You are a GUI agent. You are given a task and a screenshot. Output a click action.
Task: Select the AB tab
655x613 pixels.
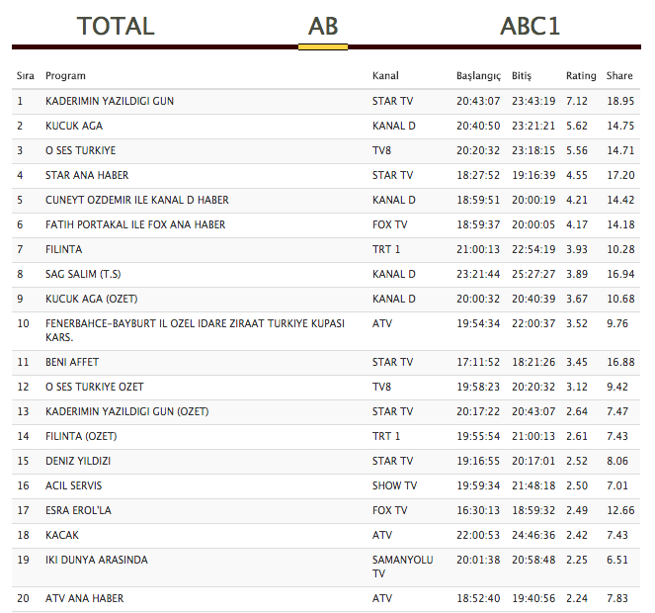pyautogui.click(x=323, y=26)
